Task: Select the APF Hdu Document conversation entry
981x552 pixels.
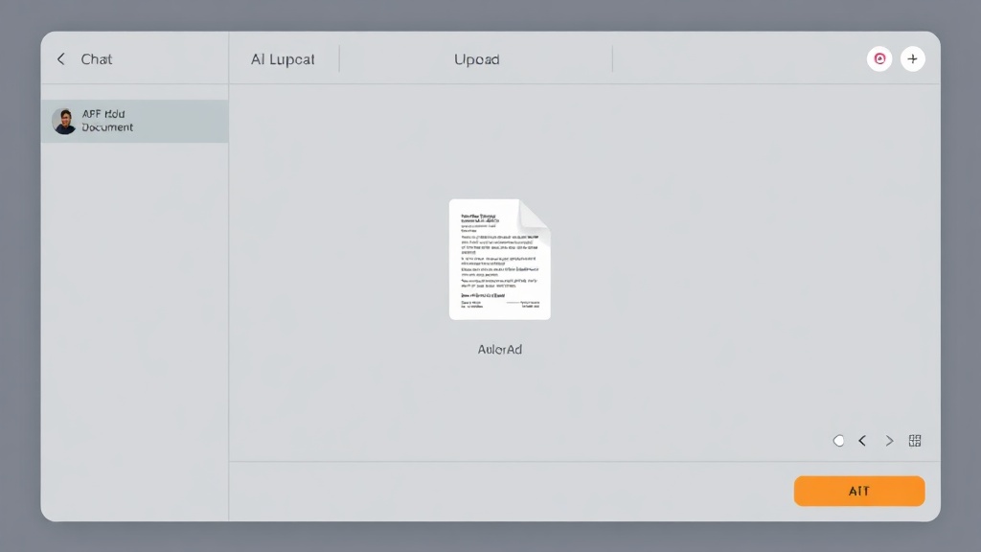Action: 134,121
